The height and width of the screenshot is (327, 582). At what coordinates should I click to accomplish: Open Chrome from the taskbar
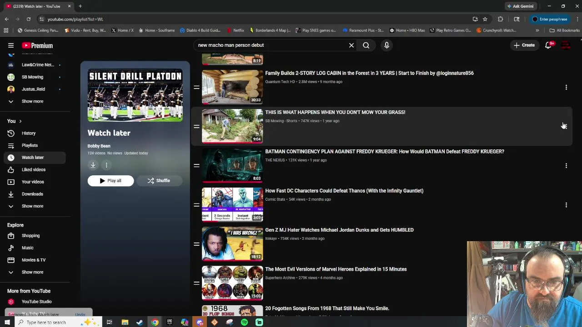[x=155, y=322]
